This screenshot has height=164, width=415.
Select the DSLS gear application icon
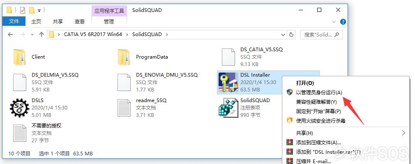[19, 108]
